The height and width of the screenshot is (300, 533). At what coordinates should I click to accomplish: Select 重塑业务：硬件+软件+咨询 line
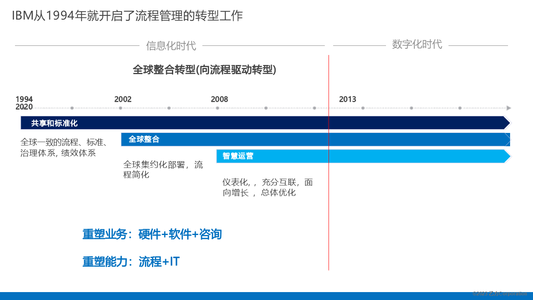152,234
